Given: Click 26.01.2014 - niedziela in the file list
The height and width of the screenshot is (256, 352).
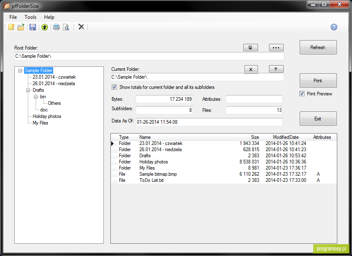Looking at the screenshot, I should tap(161, 150).
